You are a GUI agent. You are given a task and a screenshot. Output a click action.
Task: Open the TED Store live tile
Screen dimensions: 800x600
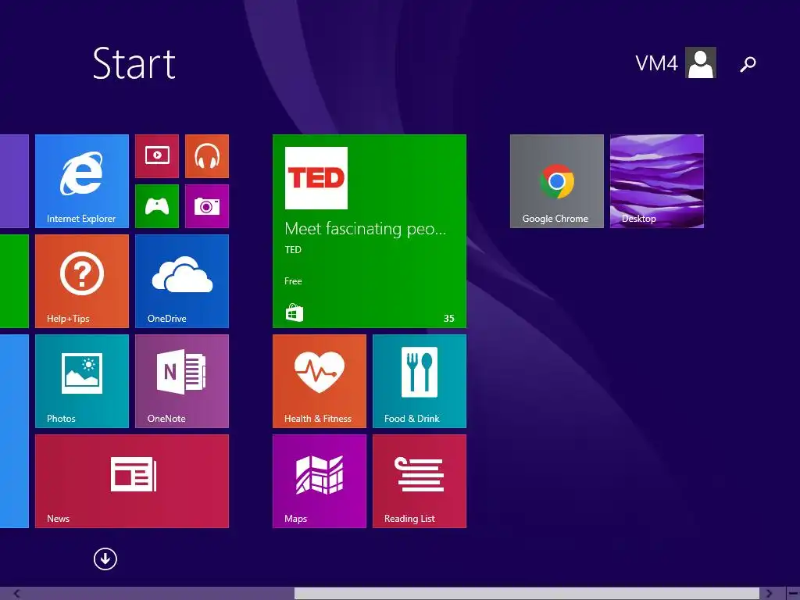click(370, 231)
